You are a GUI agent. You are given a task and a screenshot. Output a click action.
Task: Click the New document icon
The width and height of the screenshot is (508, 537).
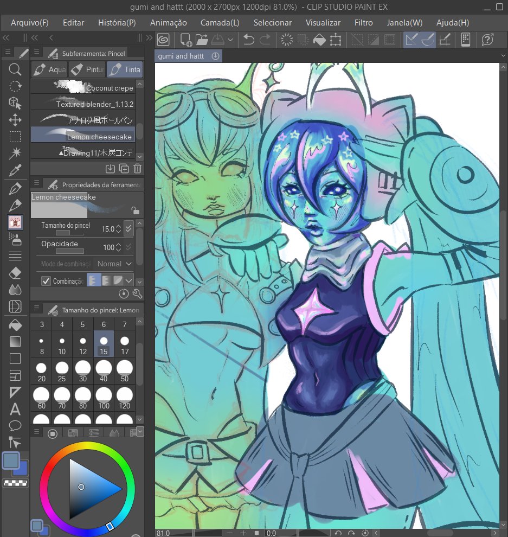click(186, 40)
